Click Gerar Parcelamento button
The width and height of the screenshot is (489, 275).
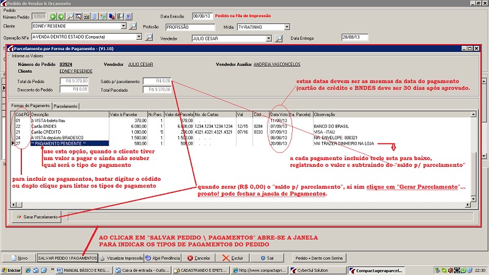coord(37,217)
